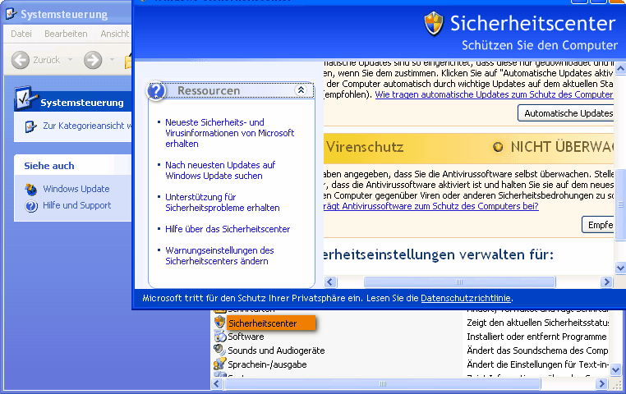Open Neueste Sicherheits- und Virusinformationen link
626x394 pixels.
pyautogui.click(x=229, y=133)
